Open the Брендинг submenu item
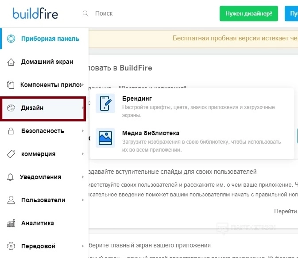The image size is (298, 258). tap(137, 98)
